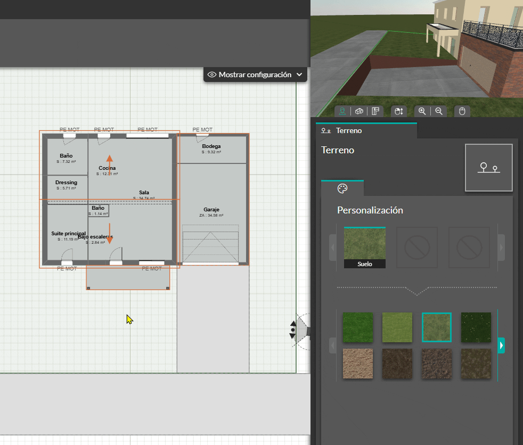Click the Bajo escaleras label

[95, 237]
